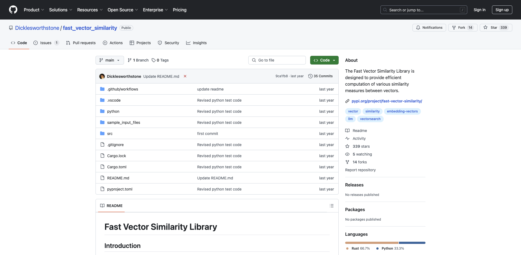Fork the repository
The height and width of the screenshot is (255, 521).
click(463, 28)
